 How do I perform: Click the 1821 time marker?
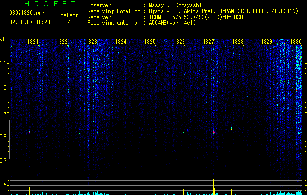point(33,42)
